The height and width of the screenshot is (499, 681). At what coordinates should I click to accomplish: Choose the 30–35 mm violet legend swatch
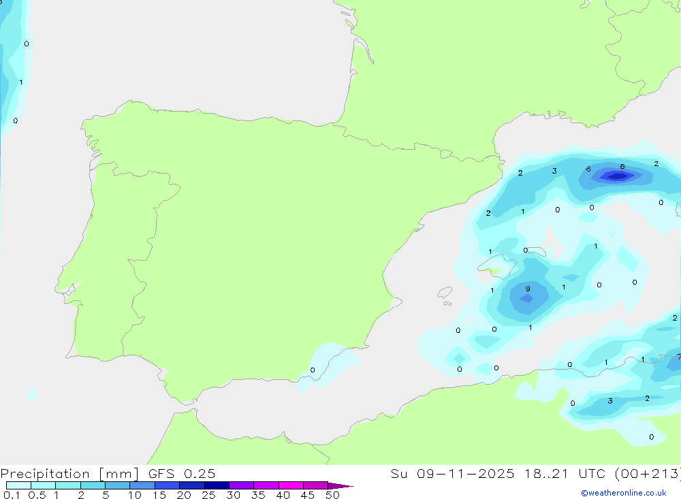[242, 485]
